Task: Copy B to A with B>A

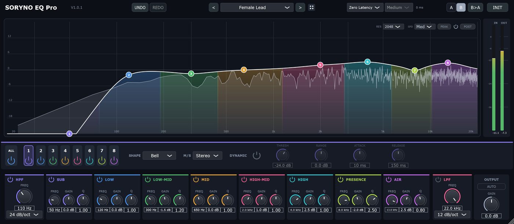Action: click(475, 7)
